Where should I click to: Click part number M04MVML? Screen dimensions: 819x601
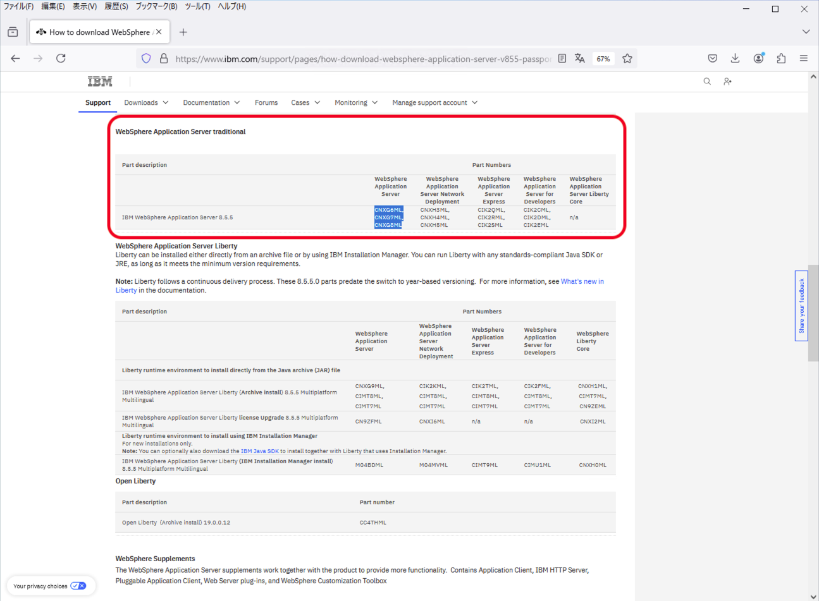433,465
